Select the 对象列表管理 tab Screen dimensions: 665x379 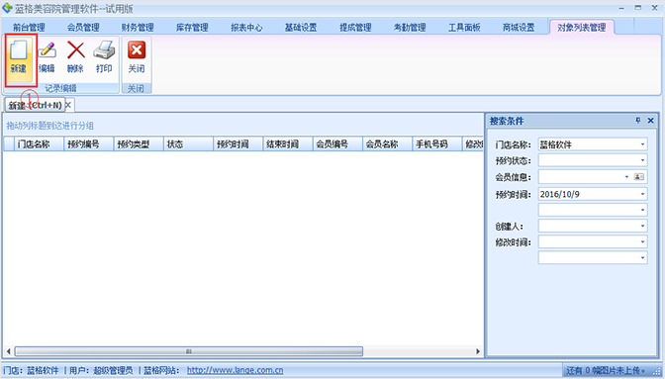[x=582, y=28]
